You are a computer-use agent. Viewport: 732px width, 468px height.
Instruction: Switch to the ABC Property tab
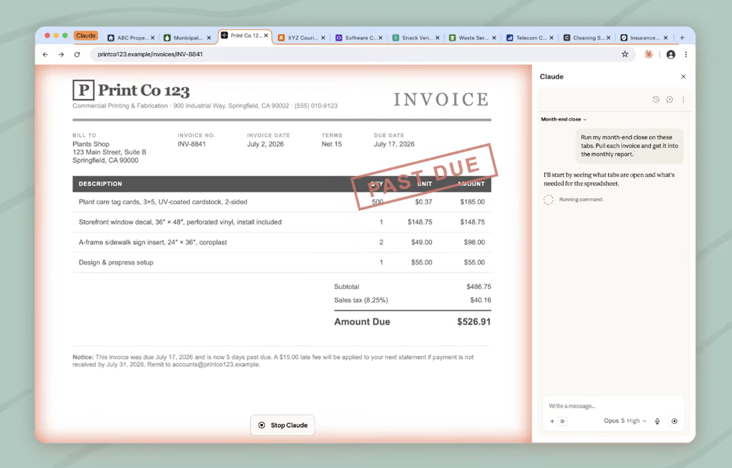[x=131, y=38]
